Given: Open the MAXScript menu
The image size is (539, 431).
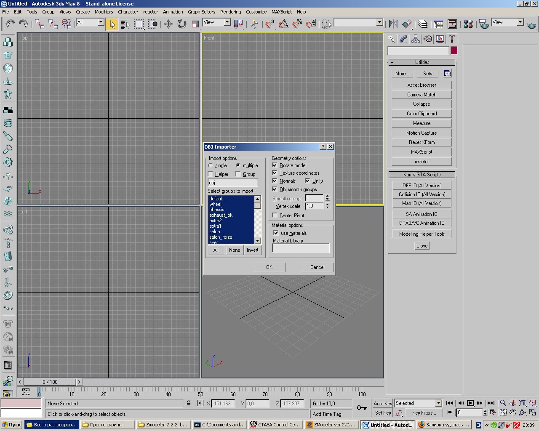Looking at the screenshot, I should [282, 12].
